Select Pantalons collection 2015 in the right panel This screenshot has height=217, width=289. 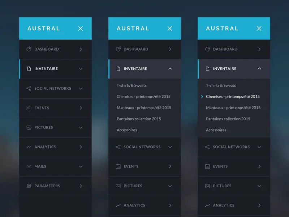click(228, 119)
